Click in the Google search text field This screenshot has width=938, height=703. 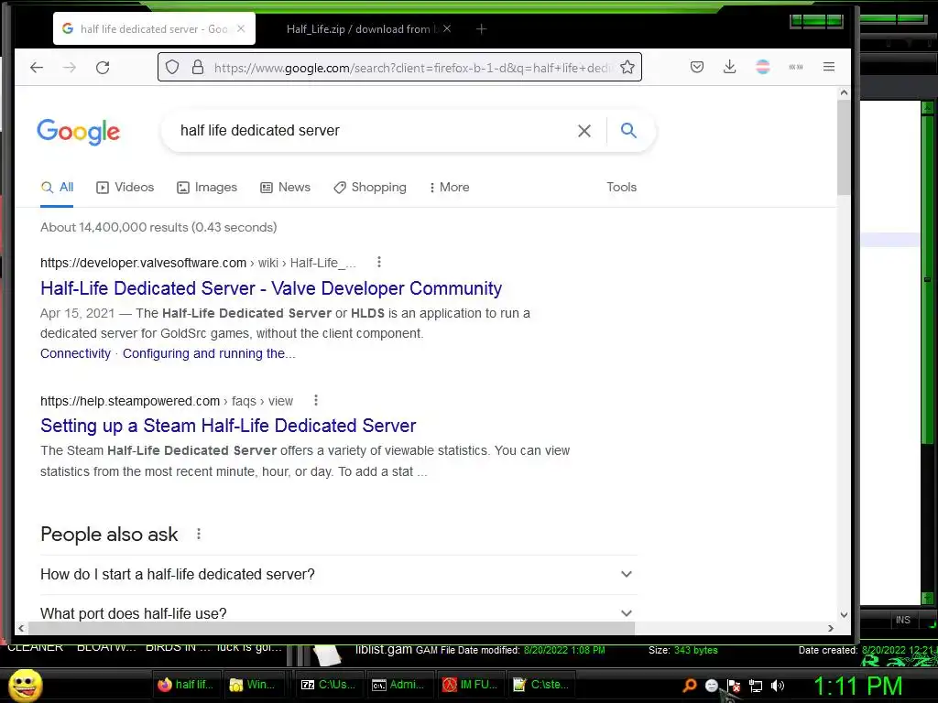371,130
